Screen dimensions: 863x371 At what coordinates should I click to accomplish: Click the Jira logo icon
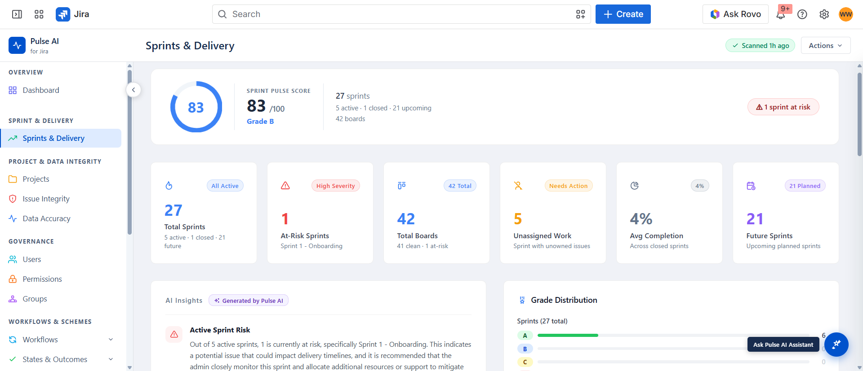point(63,14)
